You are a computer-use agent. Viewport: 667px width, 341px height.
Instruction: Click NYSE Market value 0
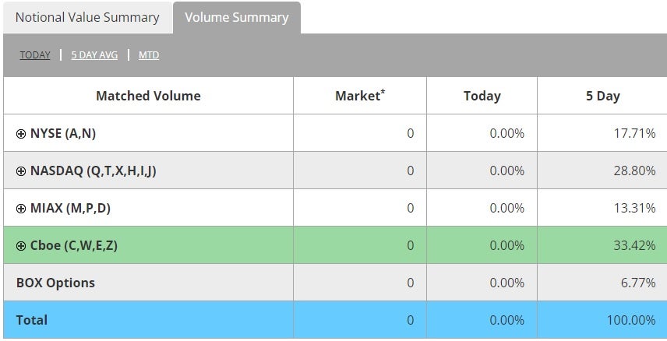point(410,133)
